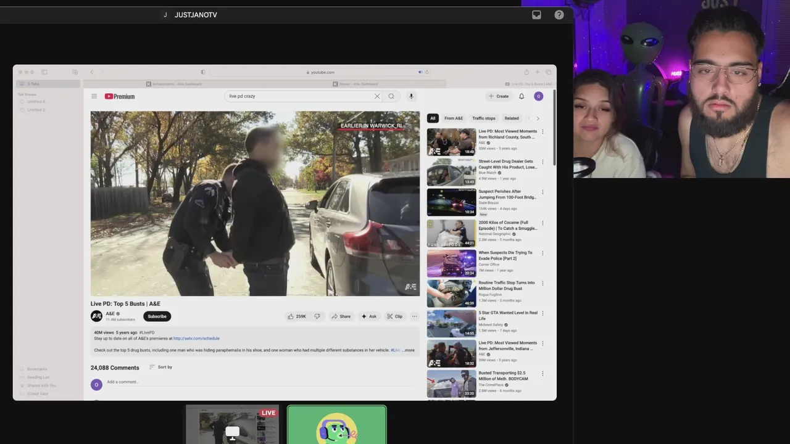Select the All filter chip
The height and width of the screenshot is (444, 790).
433,118
